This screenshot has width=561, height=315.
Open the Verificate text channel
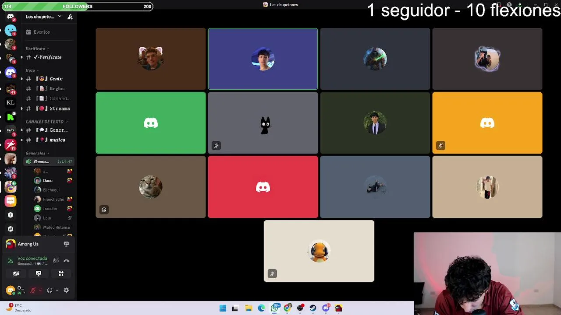coord(48,57)
